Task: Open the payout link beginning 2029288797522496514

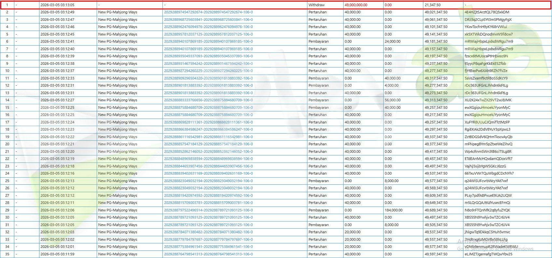Action: [x=208, y=210]
